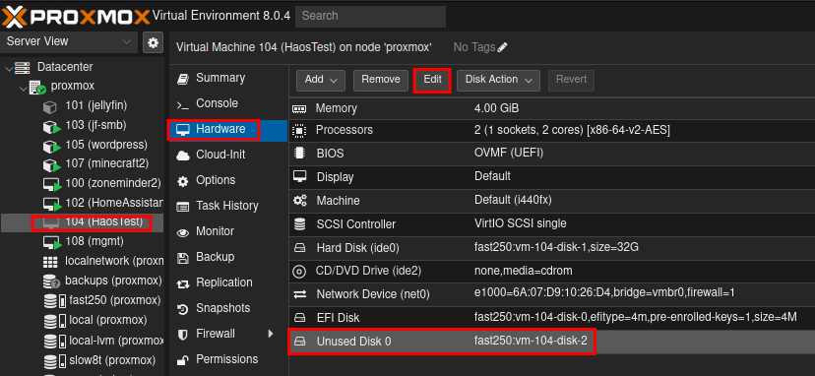Viewport: 815px width, 376px height.
Task: Open the Add dropdown menu
Action: [321, 80]
